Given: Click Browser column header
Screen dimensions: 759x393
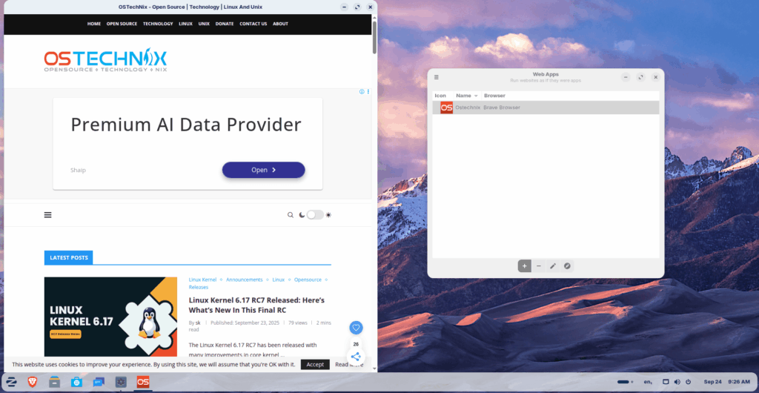Looking at the screenshot, I should 494,96.
